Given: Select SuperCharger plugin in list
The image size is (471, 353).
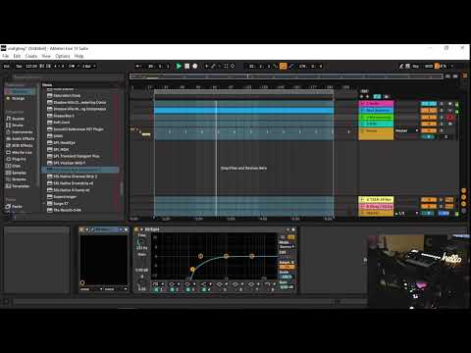Looking at the screenshot, I should coord(65,197).
